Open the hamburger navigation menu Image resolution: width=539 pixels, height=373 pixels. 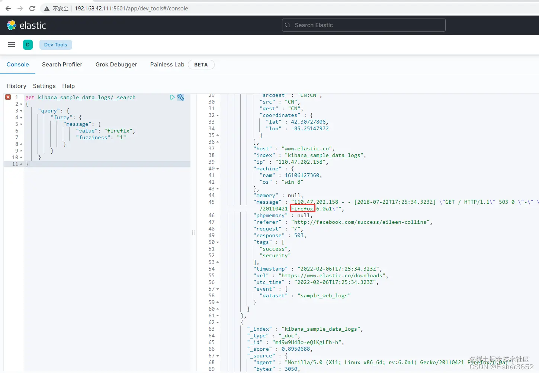point(12,45)
